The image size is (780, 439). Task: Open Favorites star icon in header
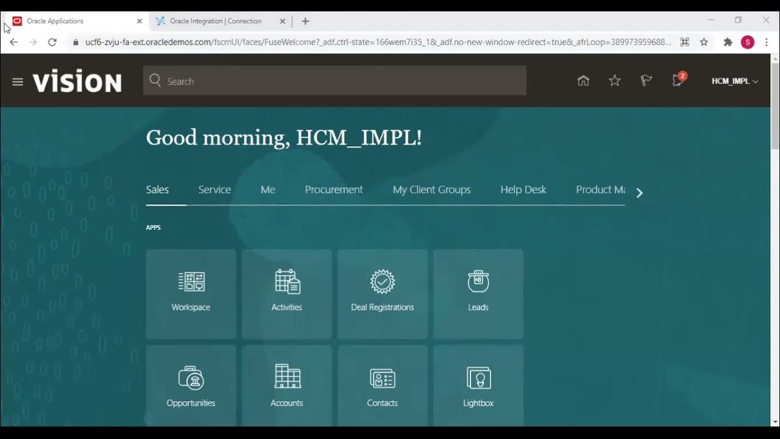615,80
